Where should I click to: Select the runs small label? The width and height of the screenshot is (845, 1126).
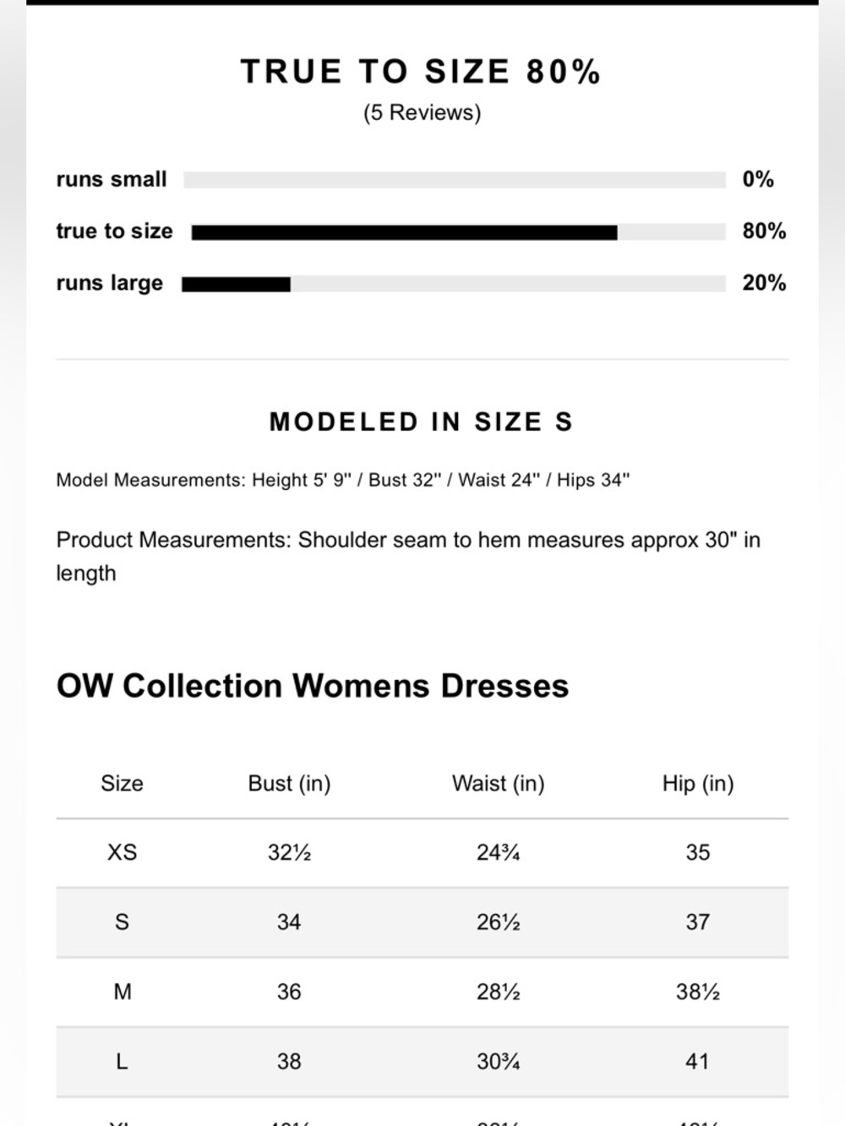tap(112, 179)
